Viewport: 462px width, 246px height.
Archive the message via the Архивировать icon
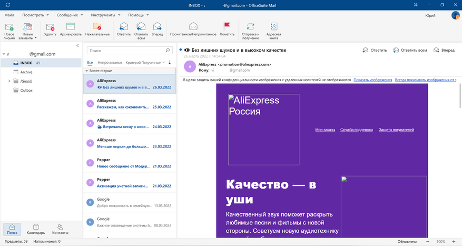[x=71, y=26]
